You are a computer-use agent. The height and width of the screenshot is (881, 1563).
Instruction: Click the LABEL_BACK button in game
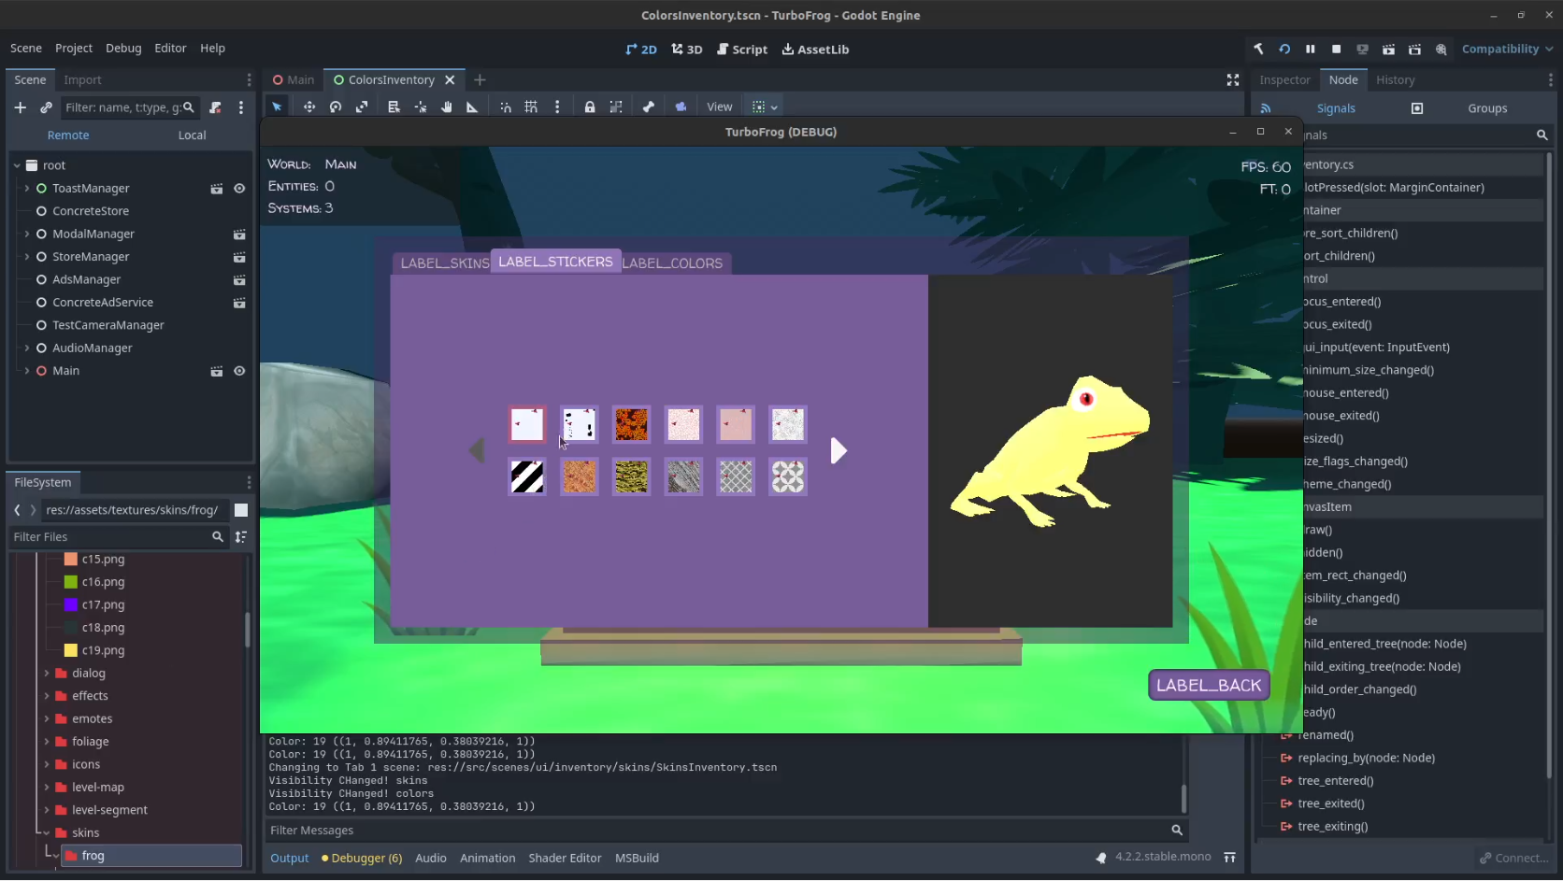(1209, 686)
